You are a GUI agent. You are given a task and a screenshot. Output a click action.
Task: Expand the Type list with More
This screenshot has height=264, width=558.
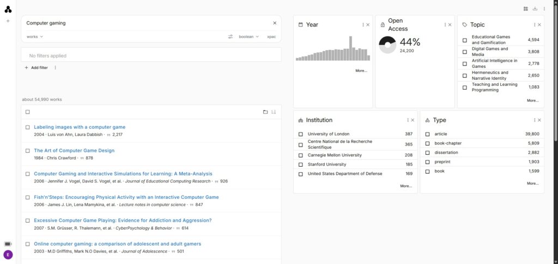pyautogui.click(x=533, y=184)
